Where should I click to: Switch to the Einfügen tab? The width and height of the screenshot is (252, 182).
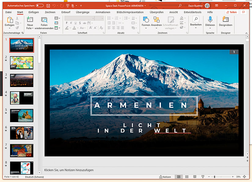[x=34, y=12]
